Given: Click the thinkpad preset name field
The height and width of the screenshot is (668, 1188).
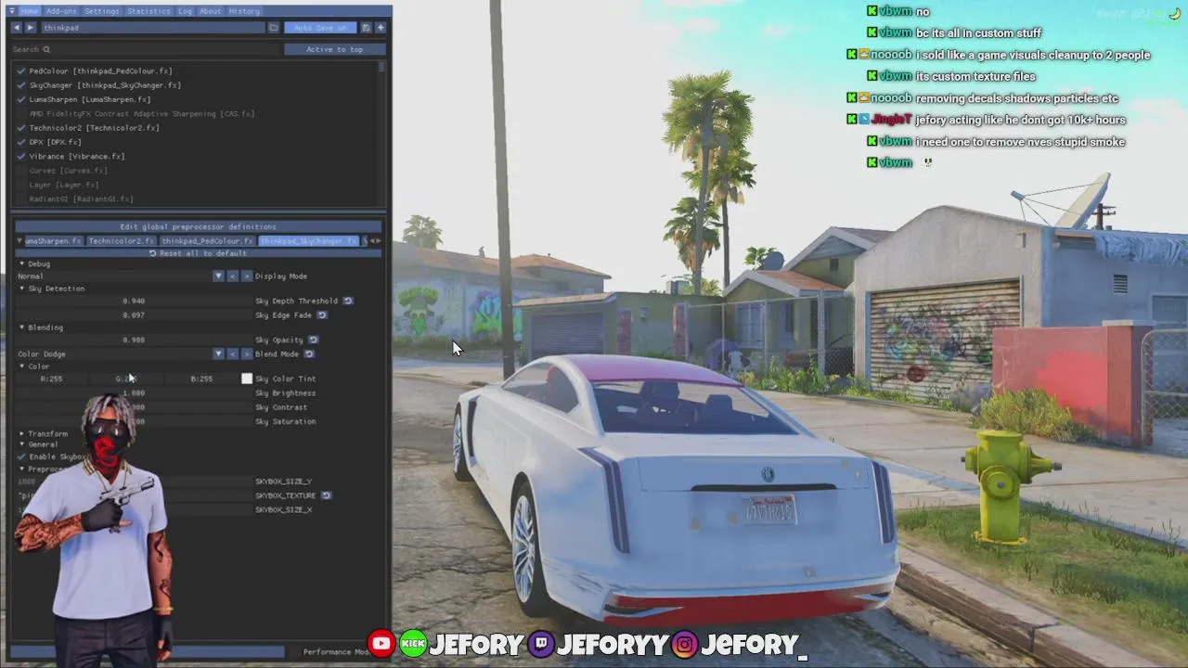Looking at the screenshot, I should point(152,28).
